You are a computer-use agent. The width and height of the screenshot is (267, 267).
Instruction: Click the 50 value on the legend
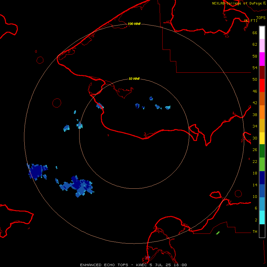(x=255, y=80)
